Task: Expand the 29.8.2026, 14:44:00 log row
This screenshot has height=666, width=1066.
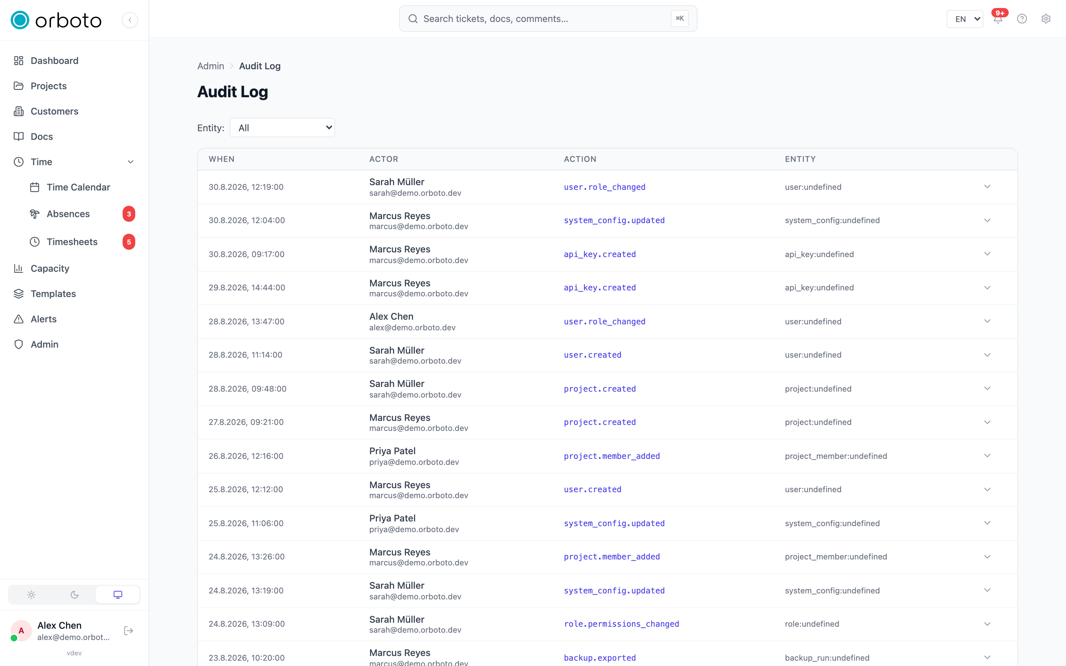Action: (x=987, y=288)
